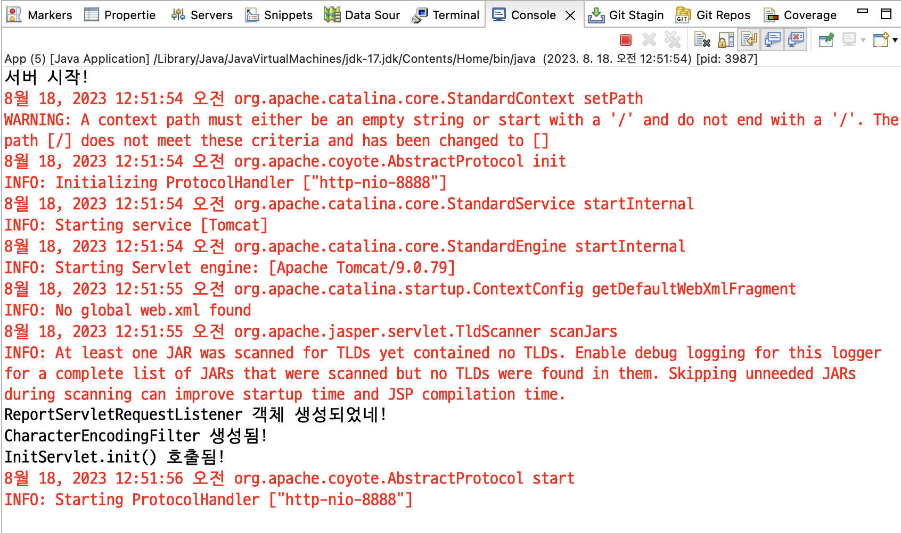Minimize the console view panel
The width and height of the screenshot is (901, 533).
point(863,11)
